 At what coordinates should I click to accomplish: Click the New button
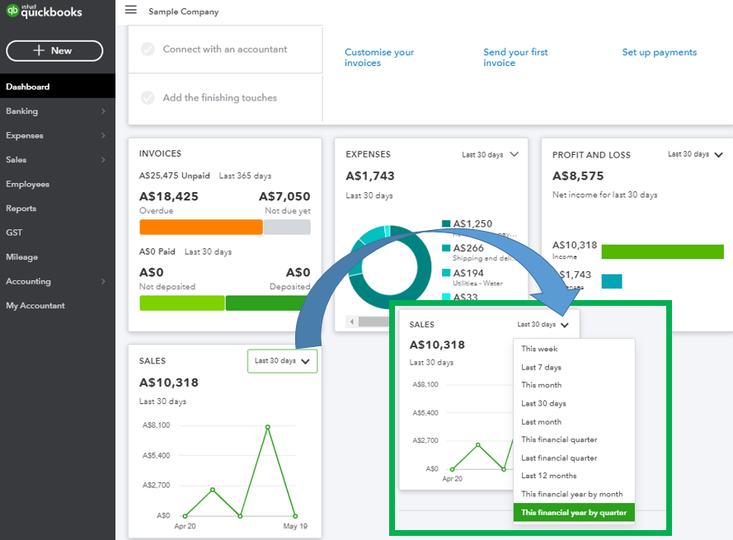pyautogui.click(x=54, y=50)
